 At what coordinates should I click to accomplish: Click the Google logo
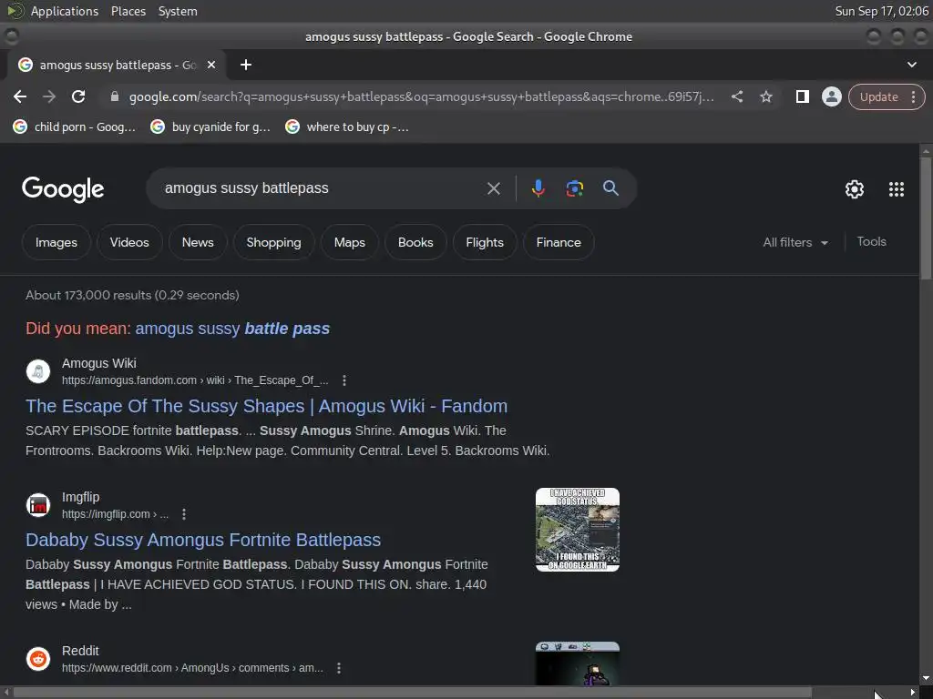coord(63,189)
